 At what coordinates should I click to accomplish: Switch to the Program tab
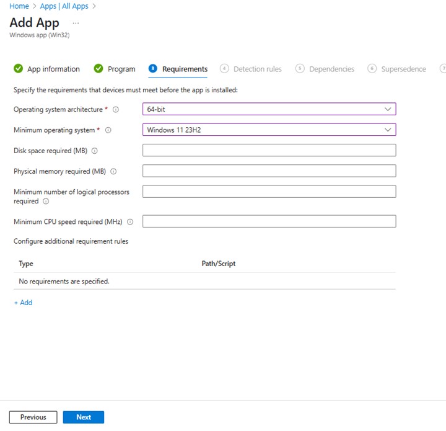(x=121, y=69)
